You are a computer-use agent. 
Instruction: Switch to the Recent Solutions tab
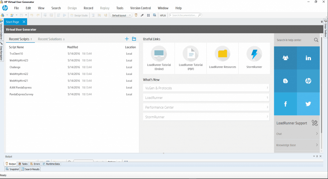[x=51, y=39]
